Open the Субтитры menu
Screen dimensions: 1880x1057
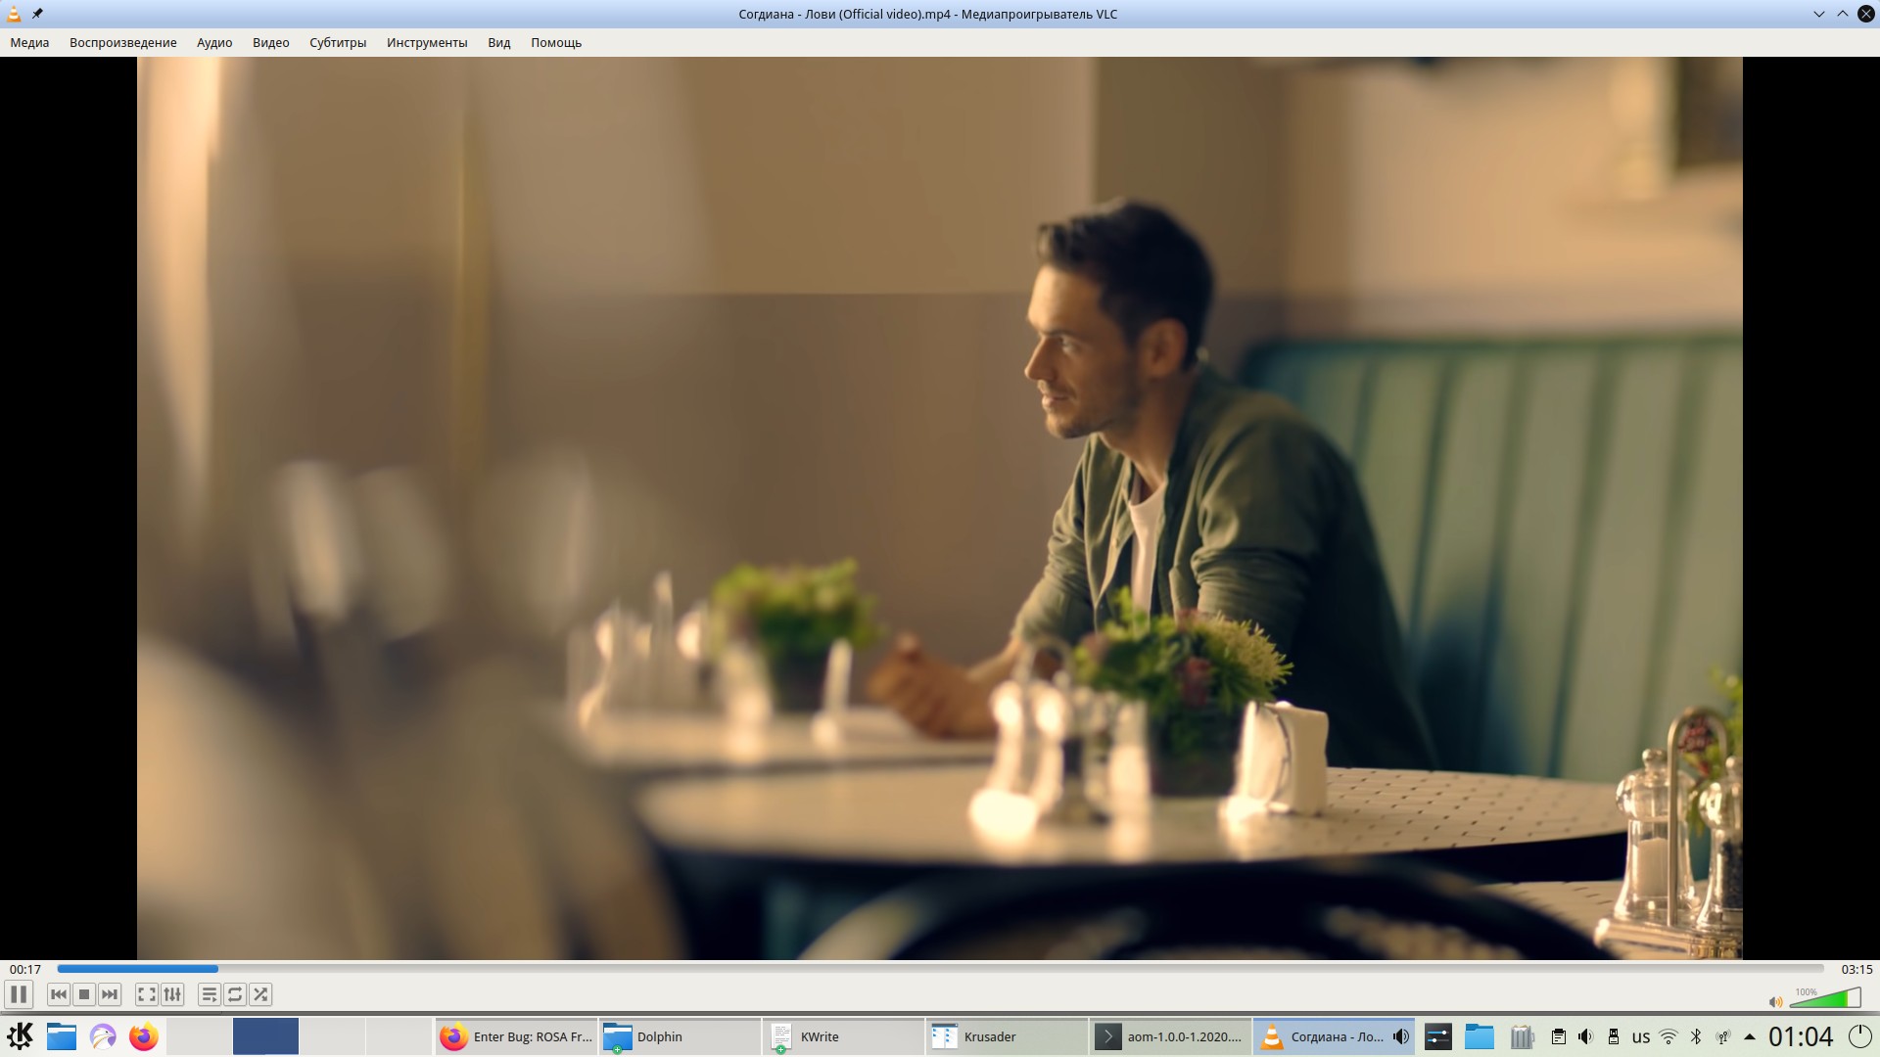coord(338,42)
